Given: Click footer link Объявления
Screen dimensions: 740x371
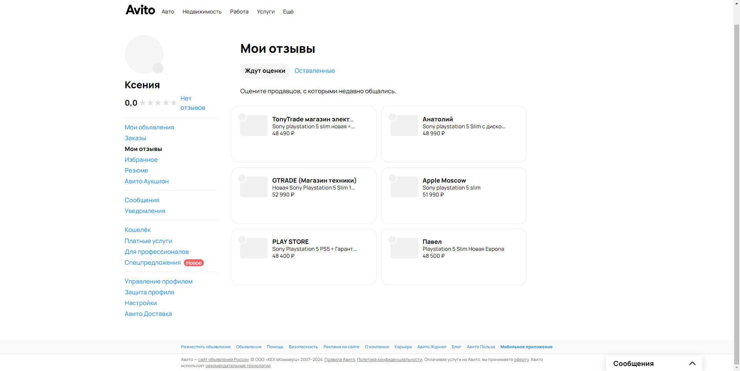Looking at the screenshot, I should click(249, 347).
